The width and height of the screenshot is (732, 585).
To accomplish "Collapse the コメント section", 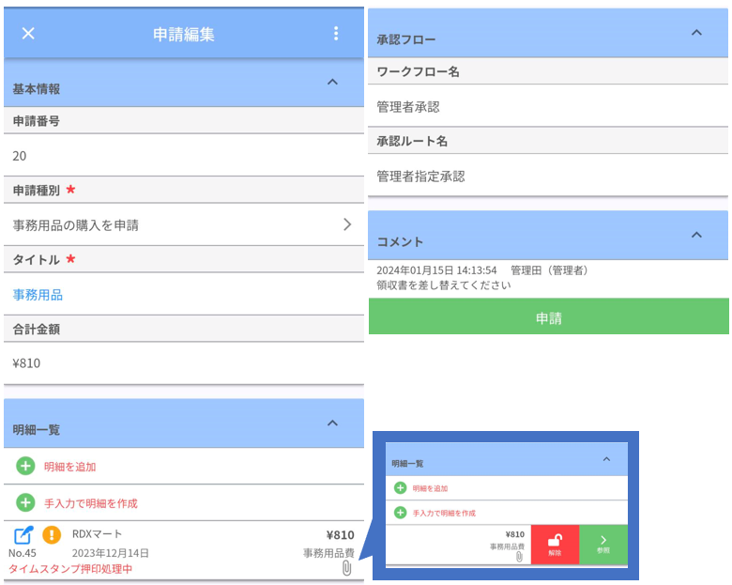I will [696, 235].
